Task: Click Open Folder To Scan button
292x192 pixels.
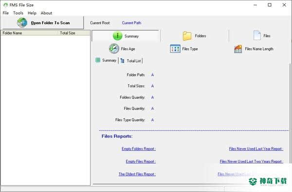Action: click(43, 23)
